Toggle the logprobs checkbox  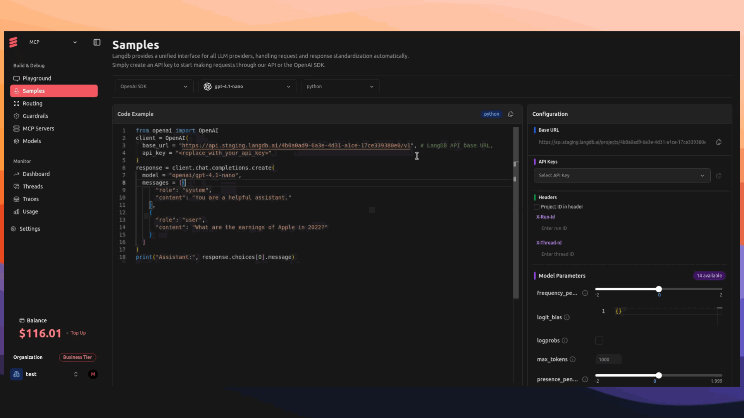599,341
